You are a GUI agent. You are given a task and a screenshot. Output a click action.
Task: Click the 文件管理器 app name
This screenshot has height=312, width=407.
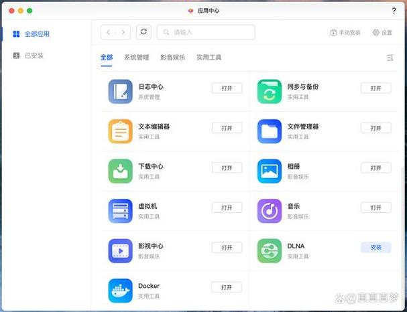pyautogui.click(x=303, y=127)
